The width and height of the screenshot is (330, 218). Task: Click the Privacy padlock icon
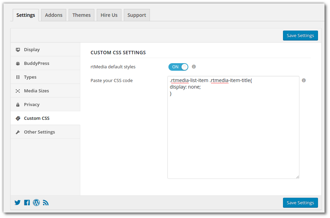coord(17,104)
